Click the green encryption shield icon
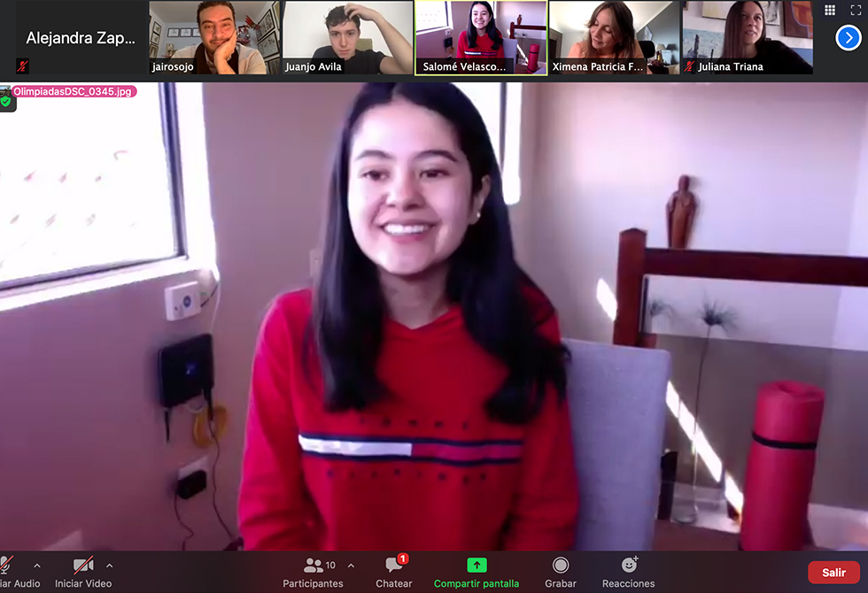The width and height of the screenshot is (868, 593). [x=7, y=102]
